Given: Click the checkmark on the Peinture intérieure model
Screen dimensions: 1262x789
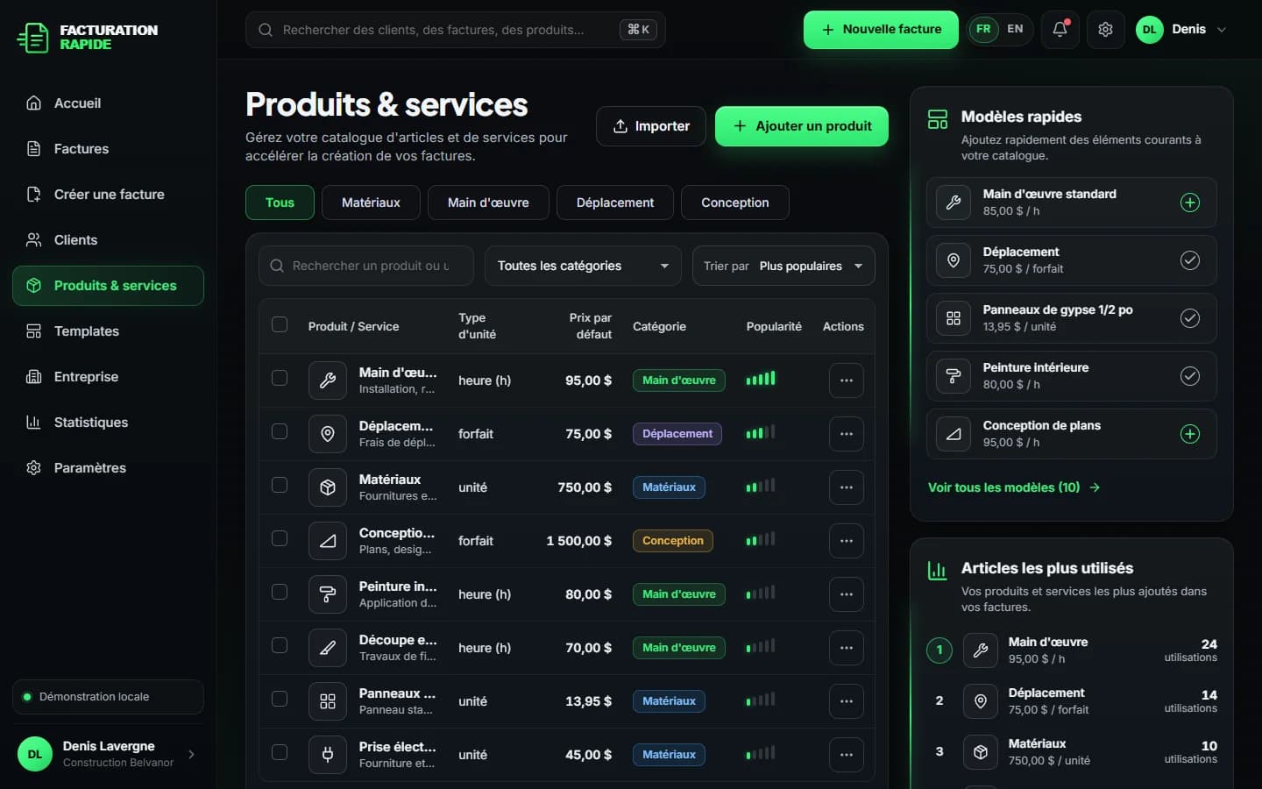Looking at the screenshot, I should click(x=1189, y=376).
